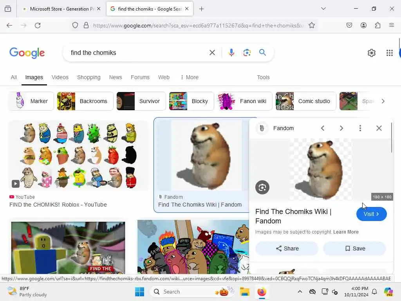Viewport: 401px width, 301px height.
Task: Open the Pocket save icon
Action: coord(349,25)
